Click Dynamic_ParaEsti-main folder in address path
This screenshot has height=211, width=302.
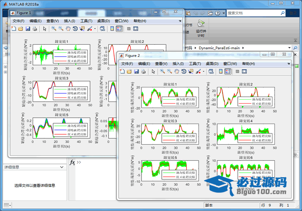[219, 48]
